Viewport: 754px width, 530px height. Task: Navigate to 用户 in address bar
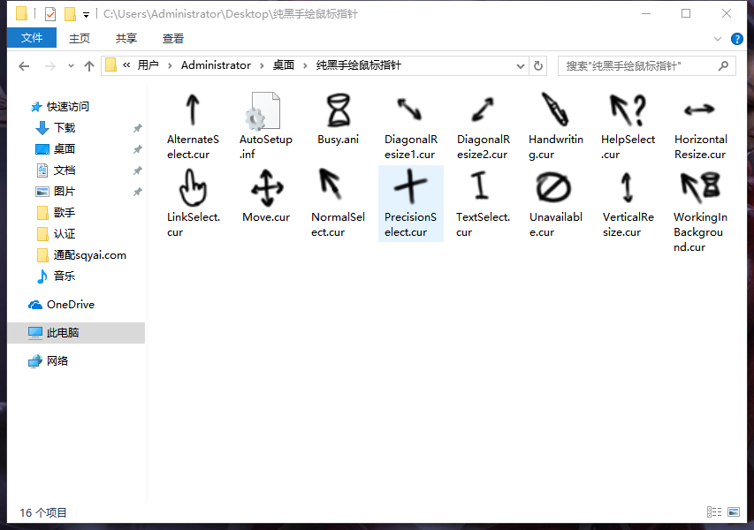coord(149,65)
